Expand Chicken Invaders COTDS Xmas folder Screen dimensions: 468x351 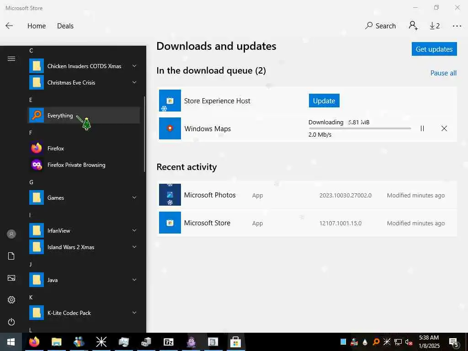84,66
